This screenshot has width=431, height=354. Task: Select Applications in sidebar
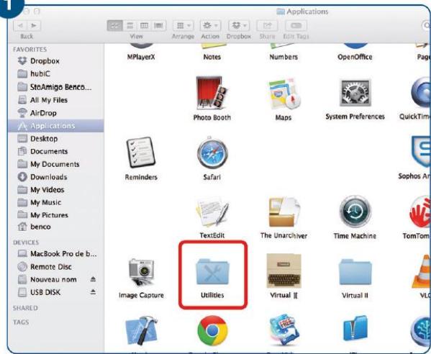click(56, 126)
